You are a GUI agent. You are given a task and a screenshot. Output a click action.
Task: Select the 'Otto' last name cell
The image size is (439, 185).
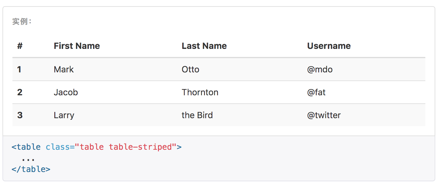pos(190,69)
